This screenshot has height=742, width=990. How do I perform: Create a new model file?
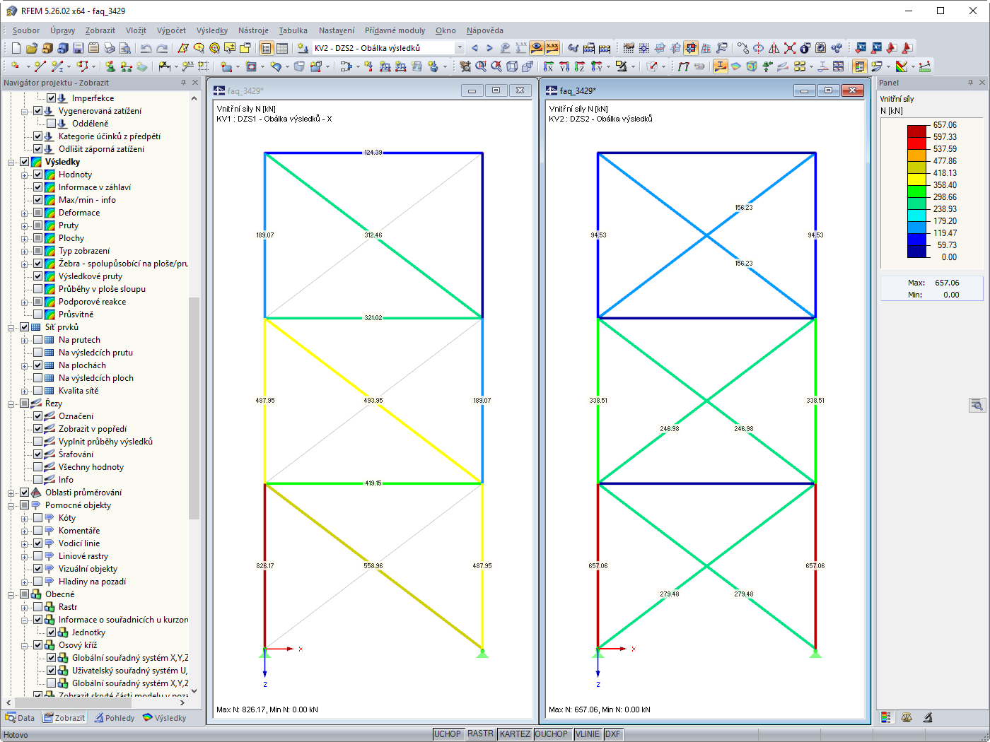click(16, 48)
